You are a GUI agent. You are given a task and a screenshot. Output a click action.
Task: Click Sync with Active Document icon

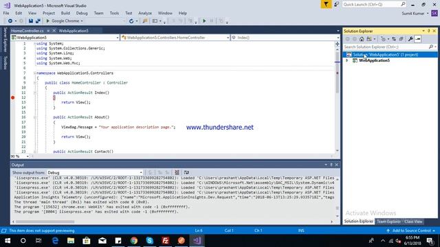click(x=394, y=39)
